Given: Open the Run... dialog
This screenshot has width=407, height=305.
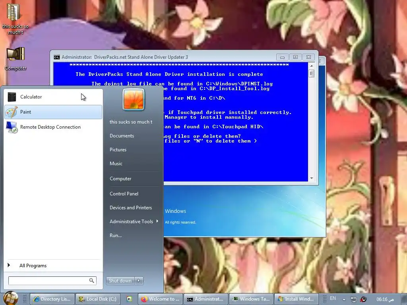Looking at the screenshot, I should [116, 236].
